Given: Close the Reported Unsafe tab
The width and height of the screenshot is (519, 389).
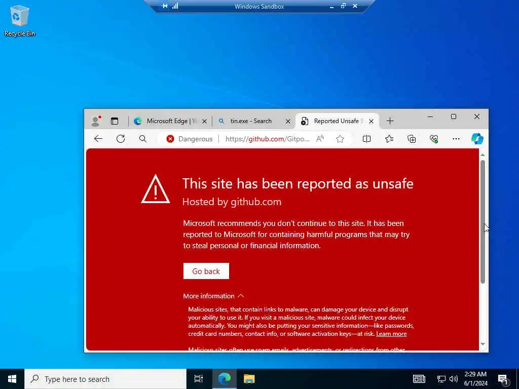Looking at the screenshot, I should coord(371,122).
